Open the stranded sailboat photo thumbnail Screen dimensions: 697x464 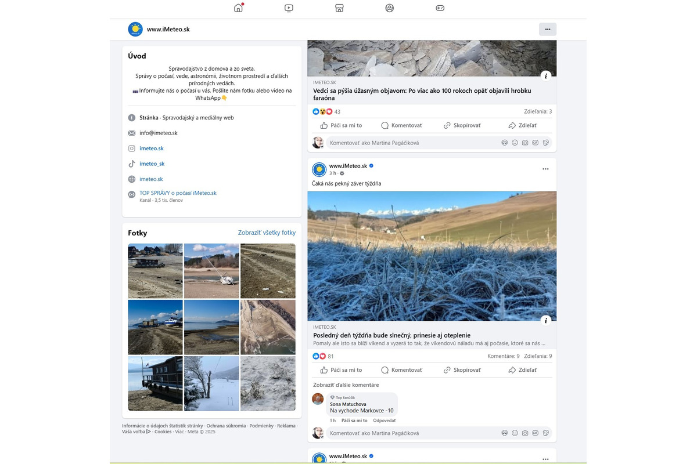(x=211, y=271)
